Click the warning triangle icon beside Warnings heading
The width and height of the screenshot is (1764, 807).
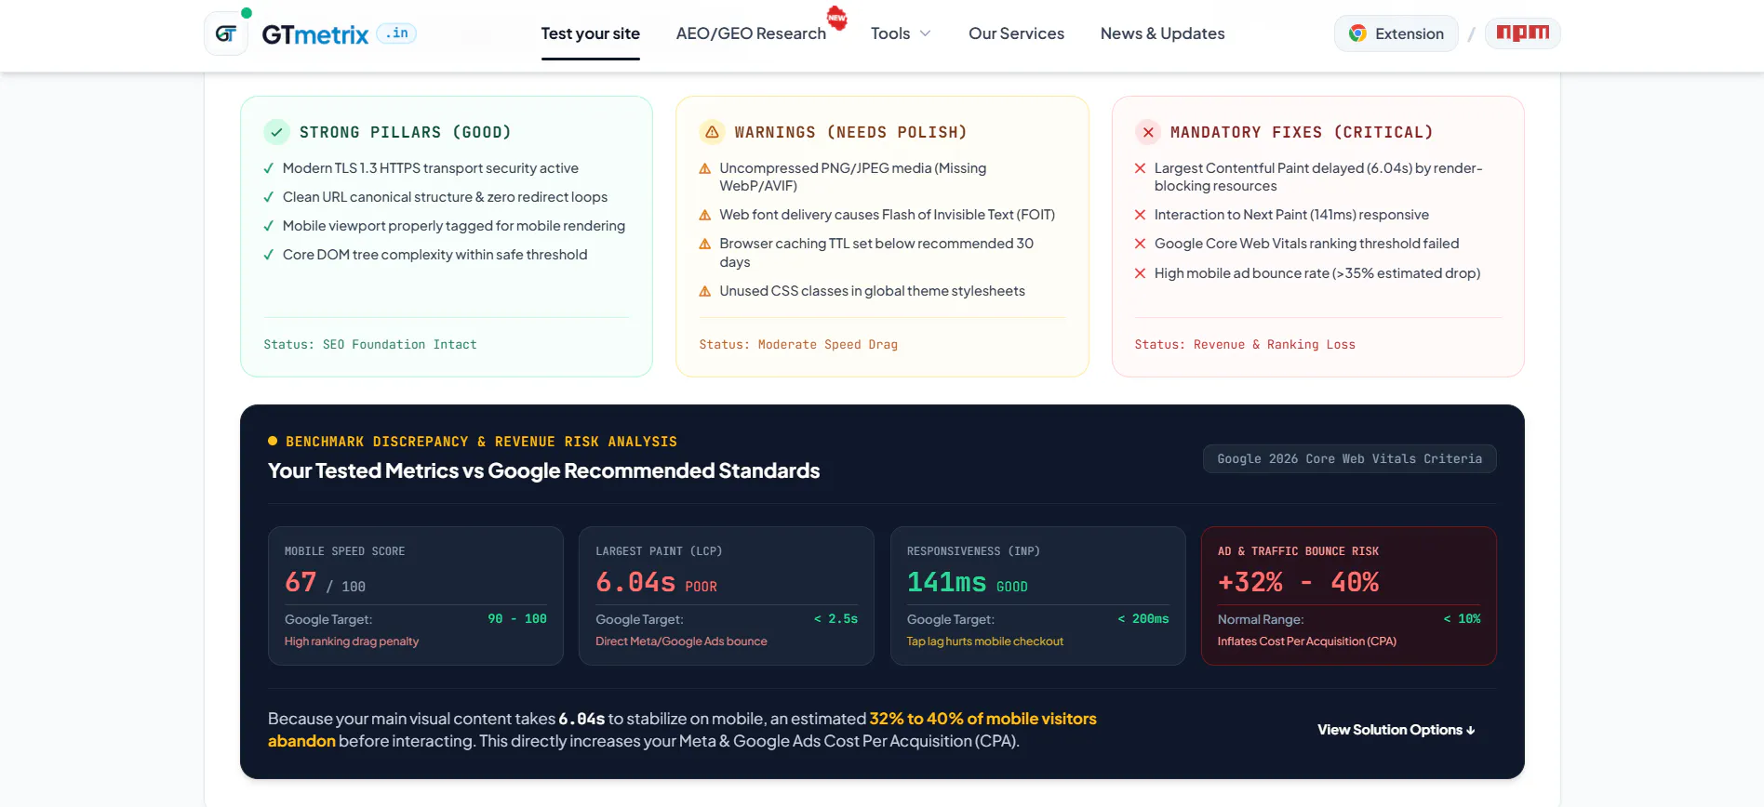click(712, 132)
